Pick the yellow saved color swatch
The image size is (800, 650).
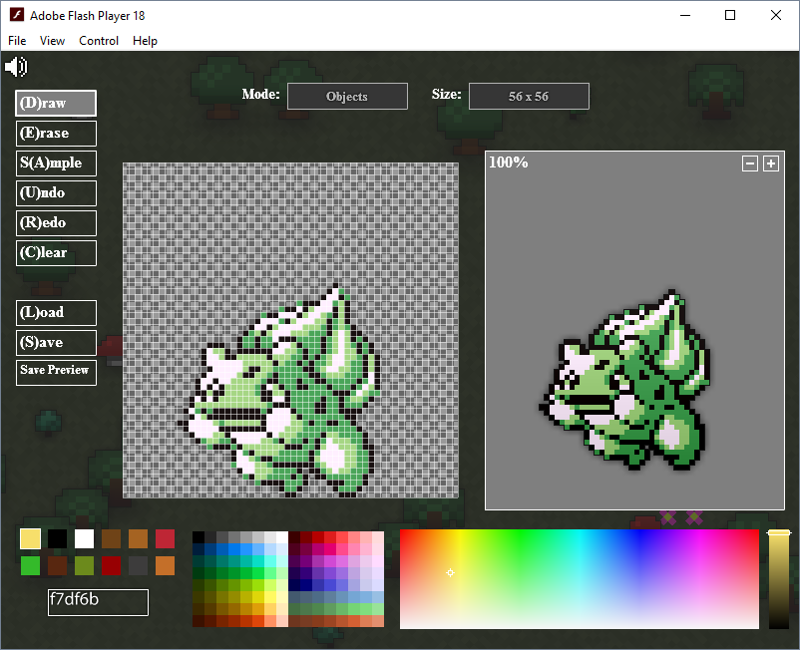coord(30,539)
